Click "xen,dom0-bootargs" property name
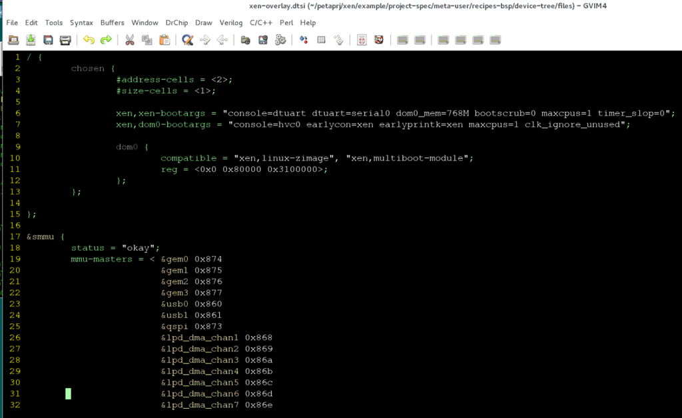Screen dimensions: 682x418 tap(163, 125)
